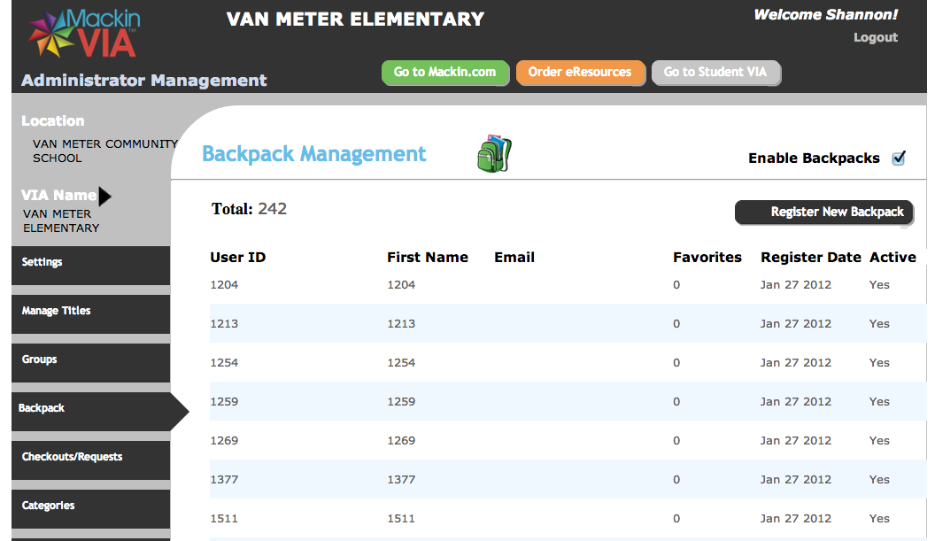
Task: Click Go to Student VIA button
Action: pos(715,73)
